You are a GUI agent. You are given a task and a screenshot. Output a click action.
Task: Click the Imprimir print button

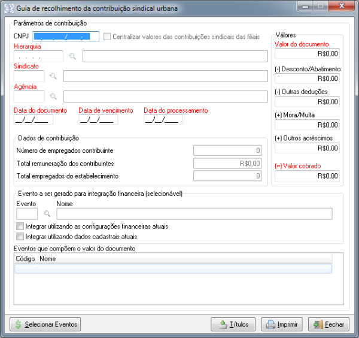(282, 324)
